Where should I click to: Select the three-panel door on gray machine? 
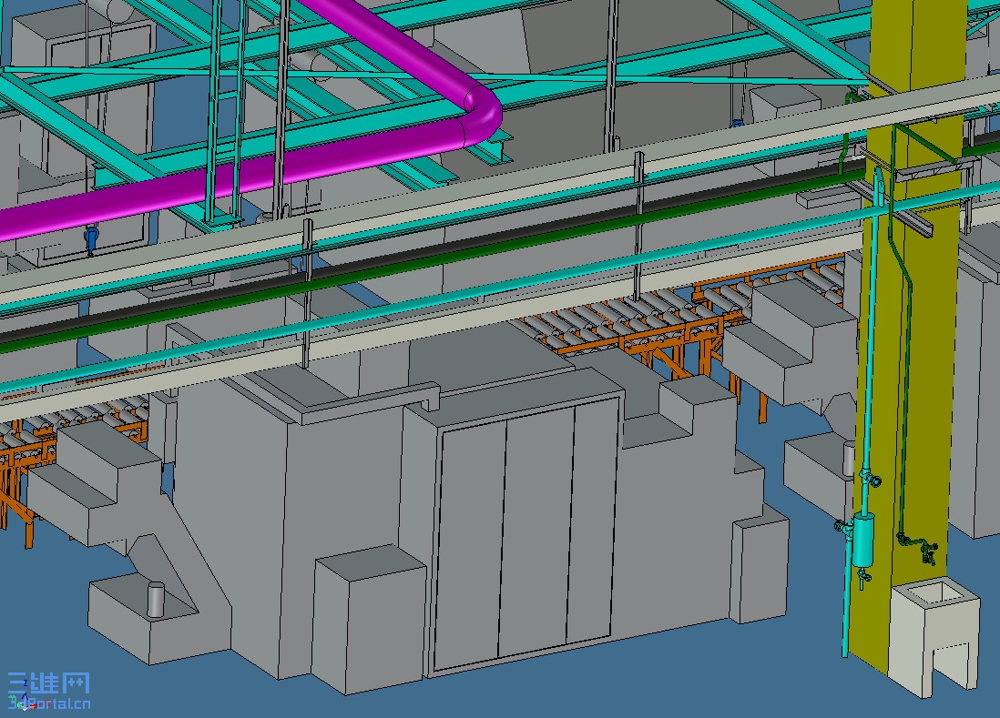click(x=526, y=532)
